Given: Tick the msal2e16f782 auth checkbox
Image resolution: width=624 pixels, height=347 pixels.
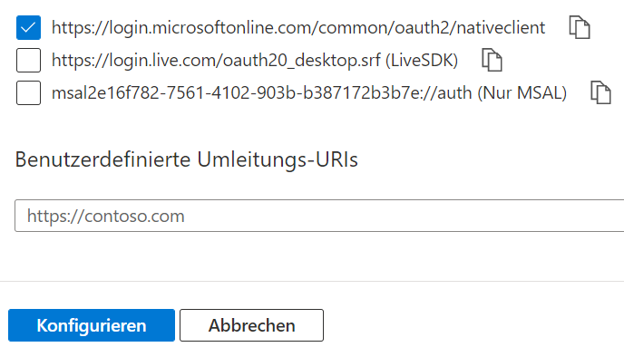Looking at the screenshot, I should pyautogui.click(x=28, y=92).
